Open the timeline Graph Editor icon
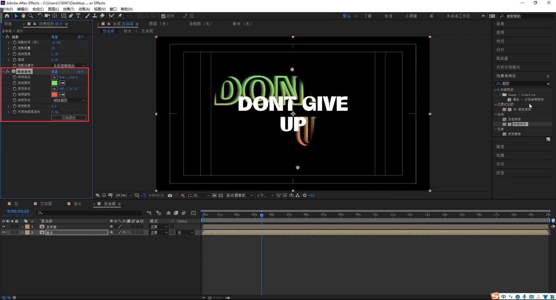The width and height of the screenshot is (556, 300). [193, 213]
